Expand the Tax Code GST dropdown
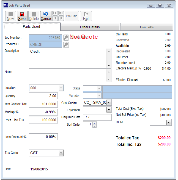Viewport: 178px width, 180px height. click(61, 153)
